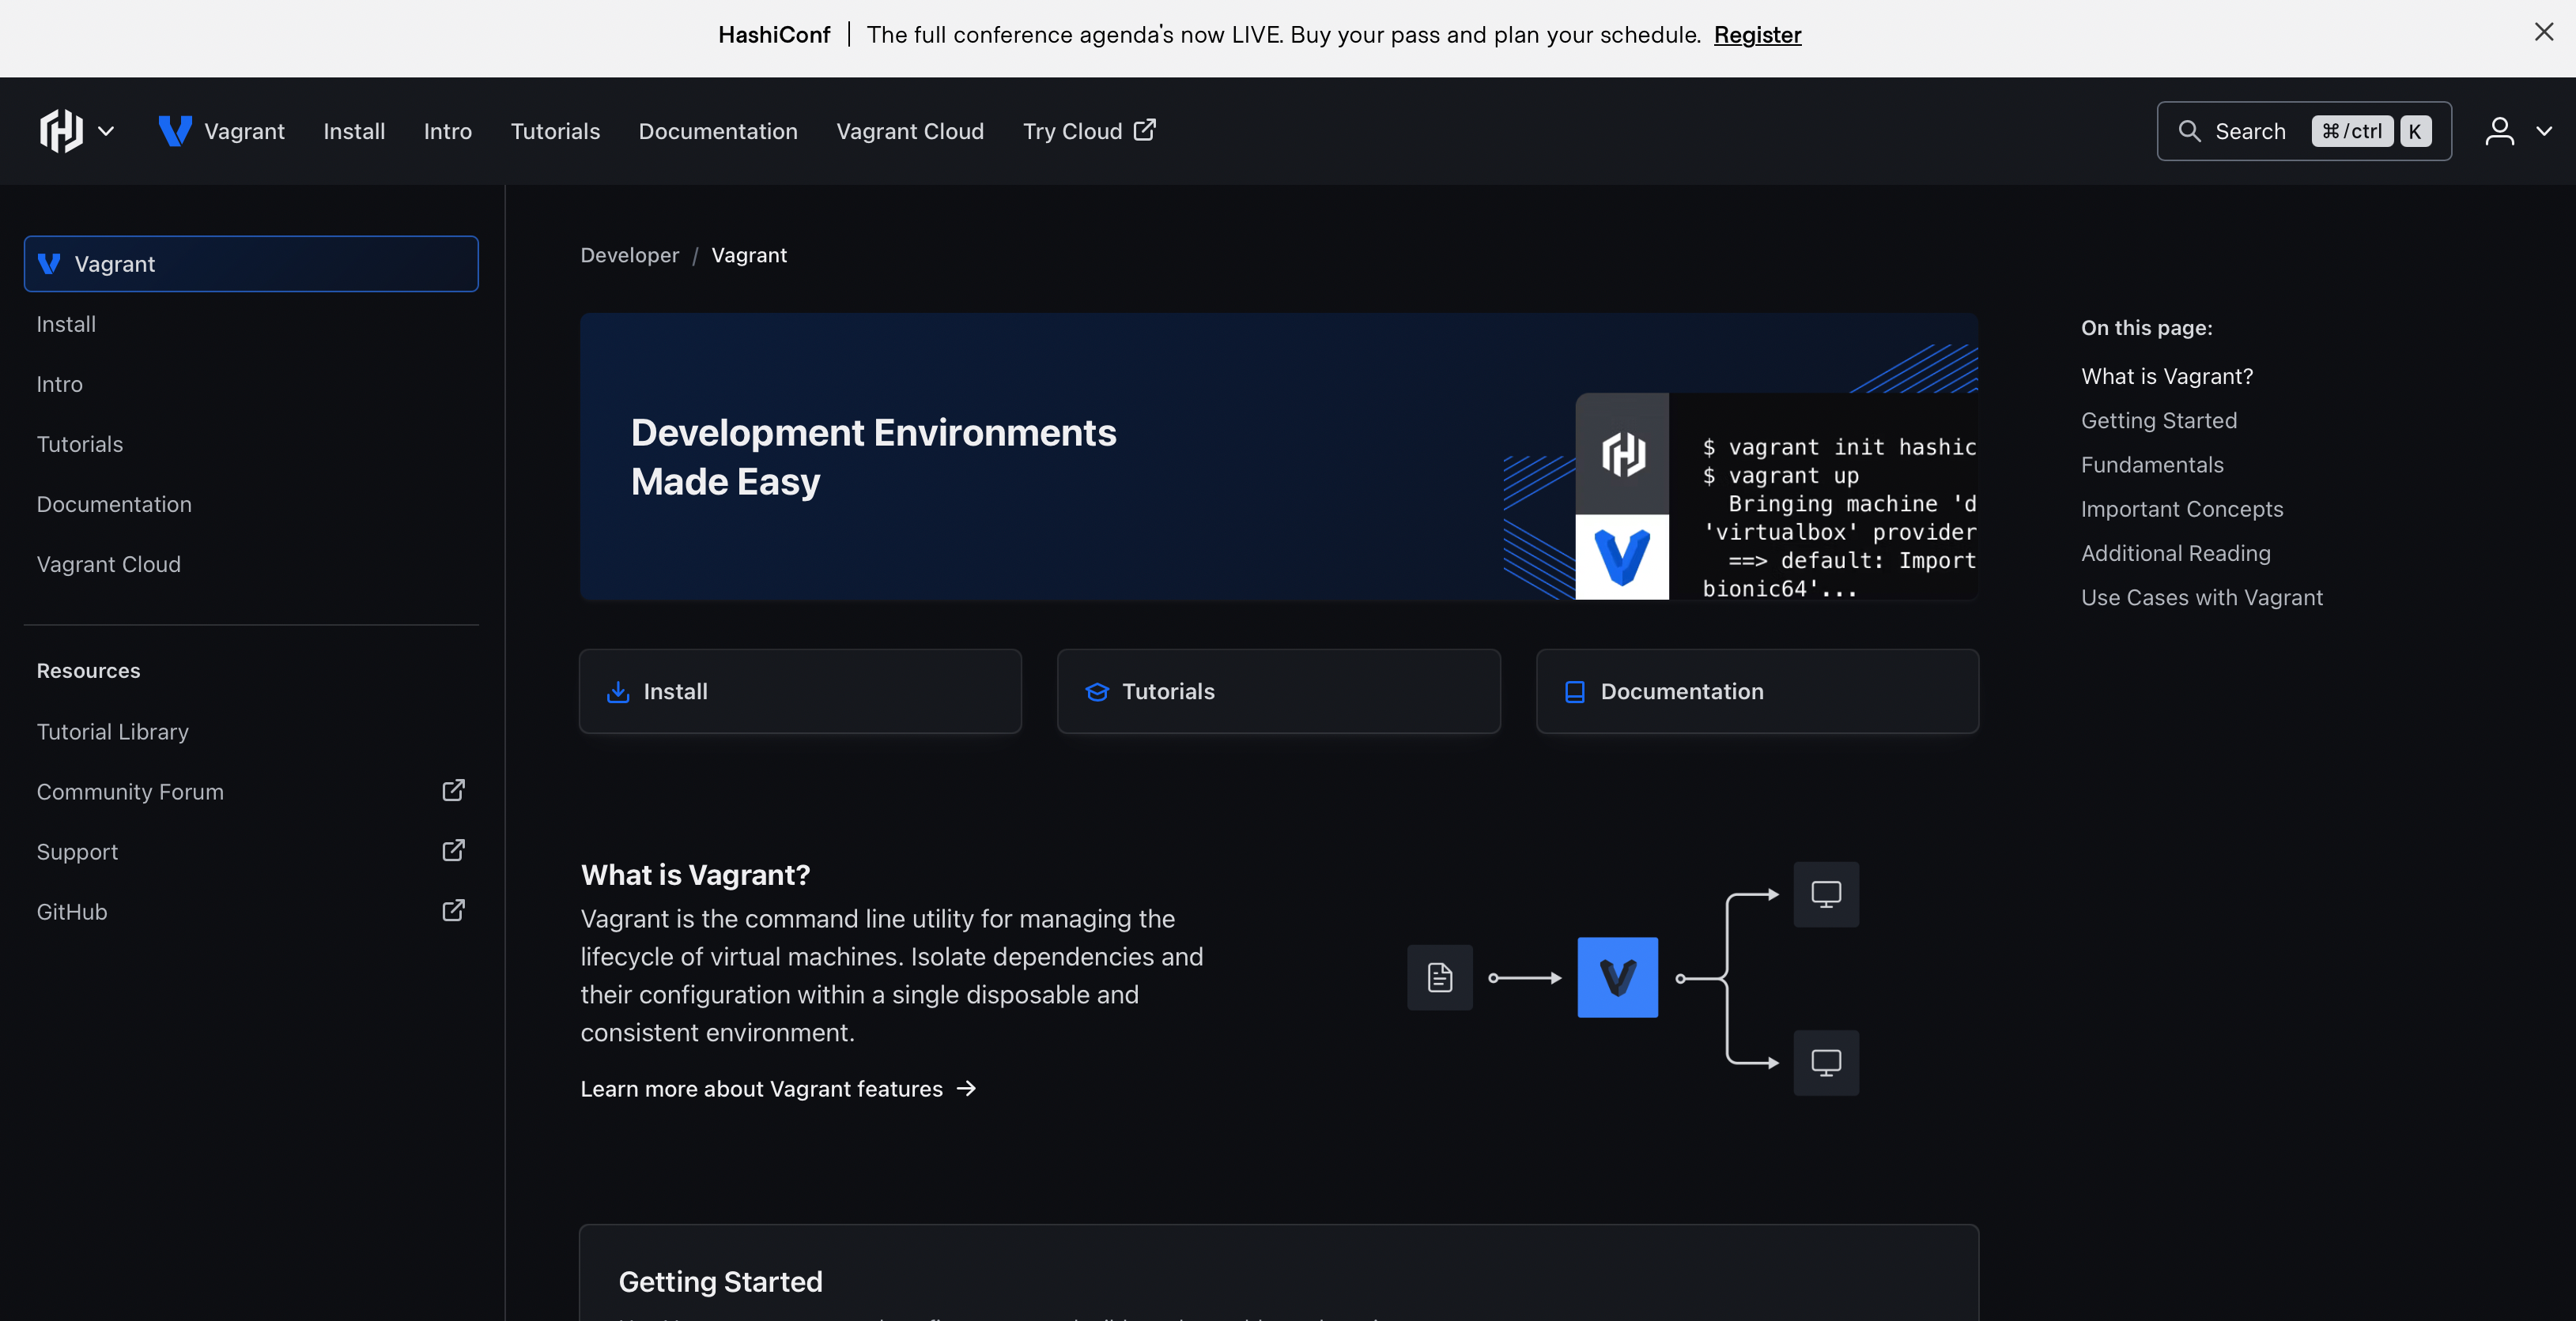Open the Tutorial Library resource link

click(251, 732)
